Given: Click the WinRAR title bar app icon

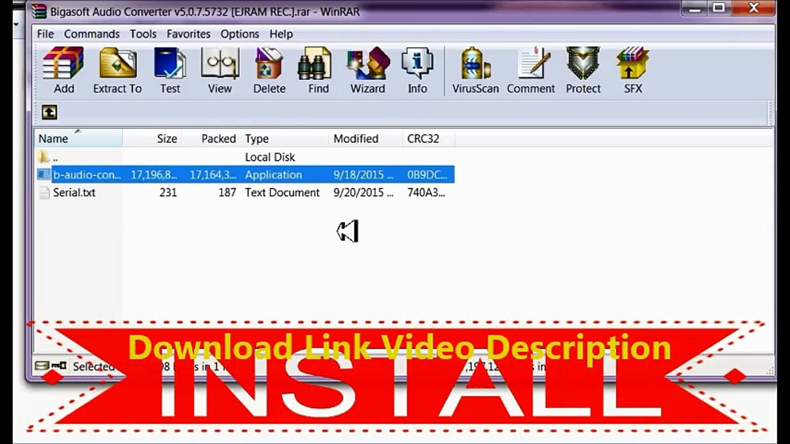Looking at the screenshot, I should pos(39,12).
